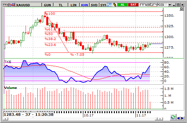Click the 80. level on TKE axis
This screenshot has width=187, height=123.
coord(167,63)
